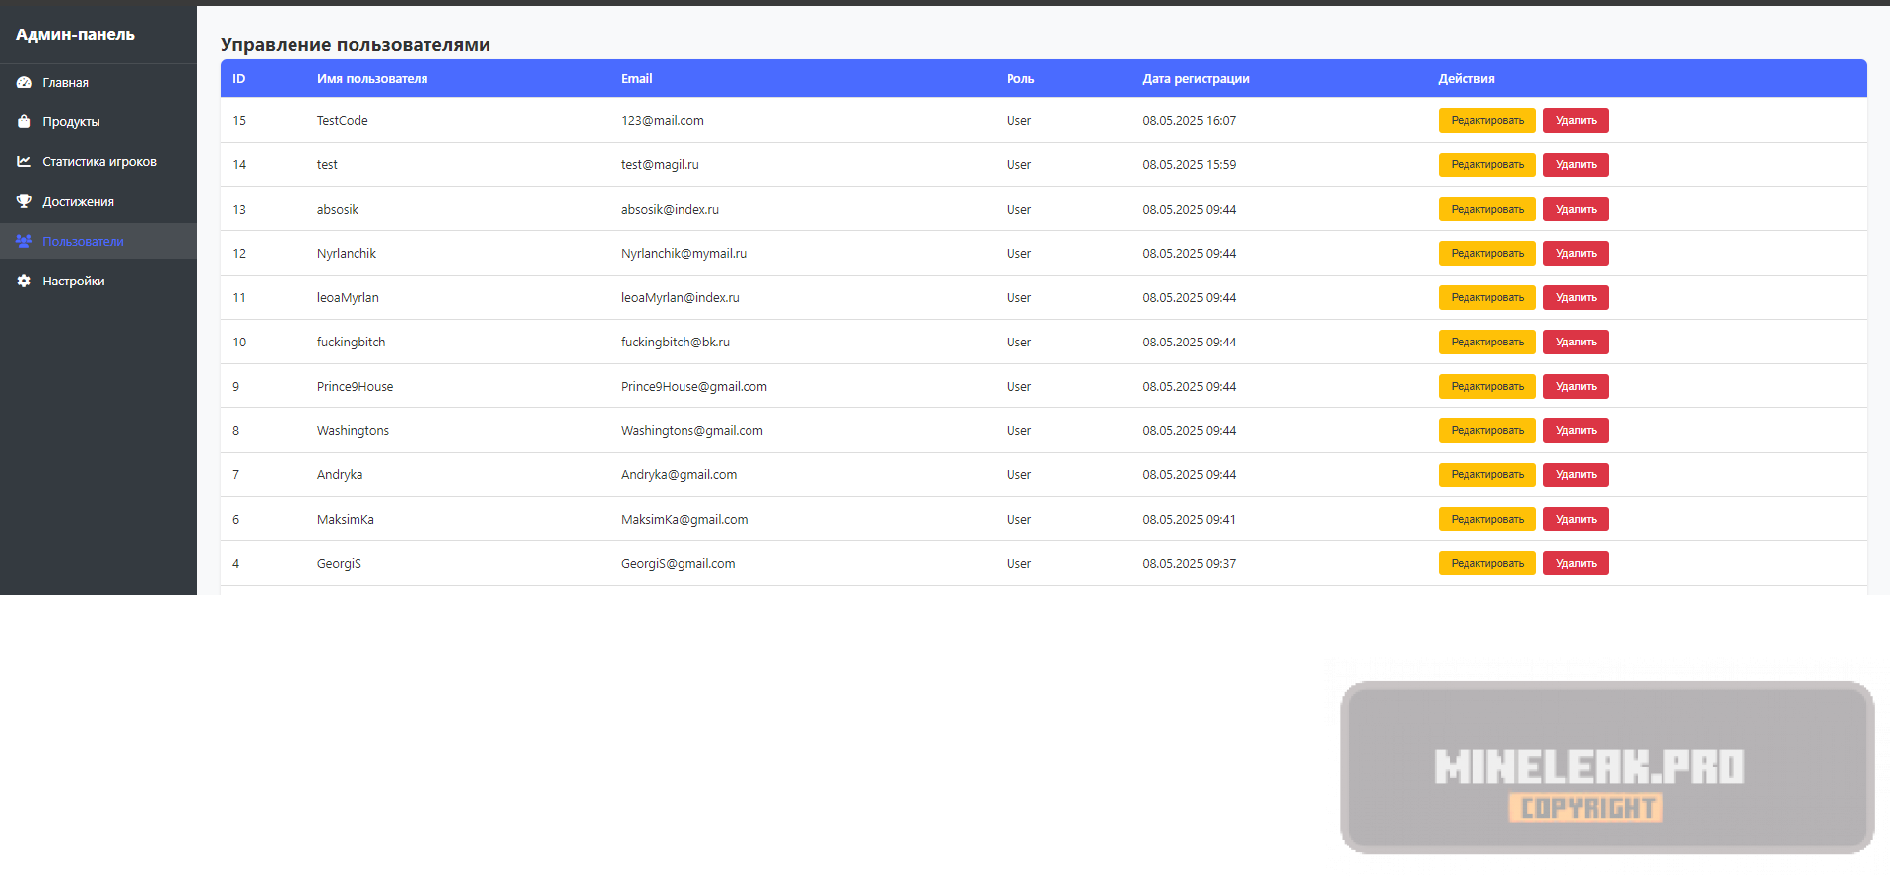Click the Действия column header
1890x876 pixels.
pyautogui.click(x=1466, y=79)
